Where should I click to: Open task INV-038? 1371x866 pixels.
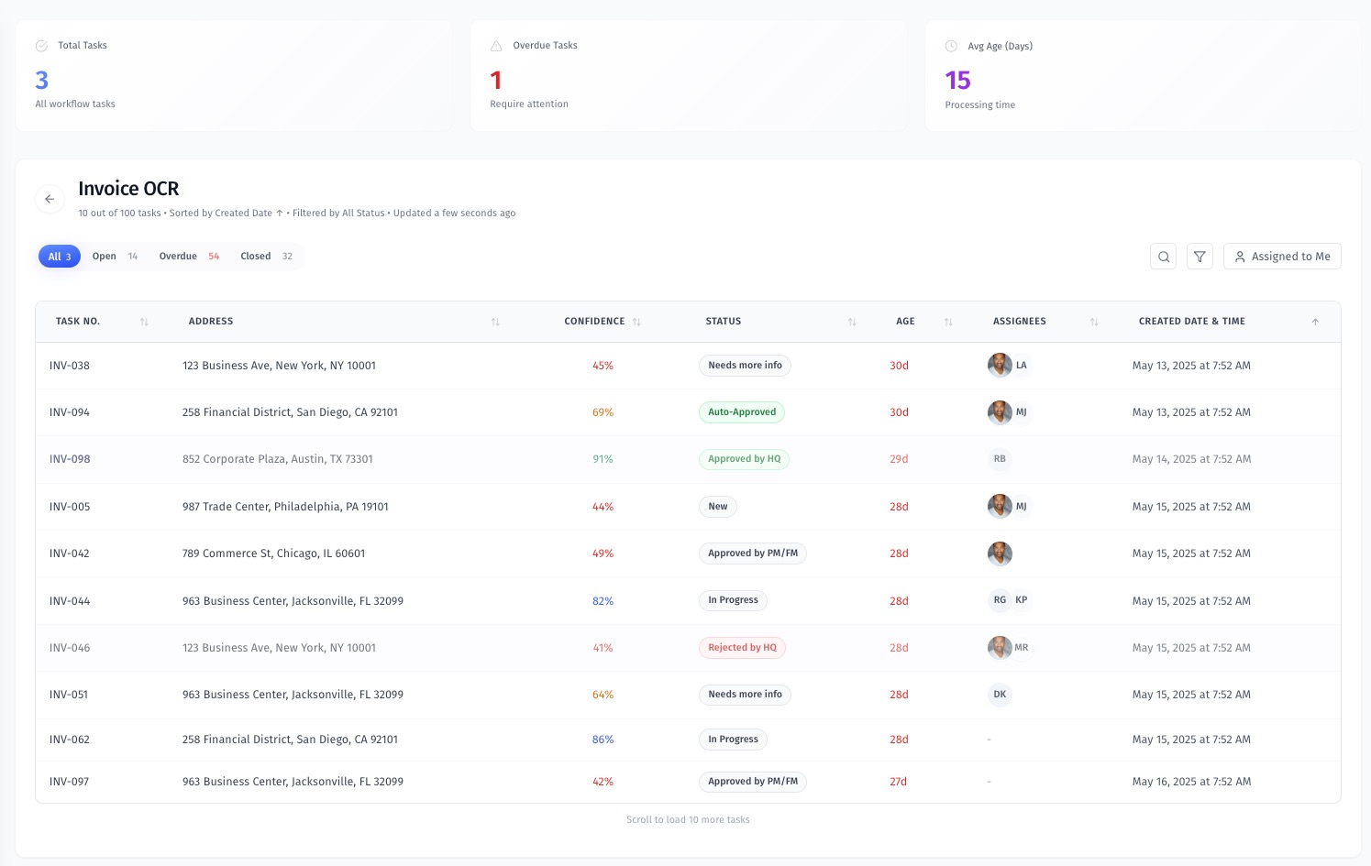coord(70,366)
